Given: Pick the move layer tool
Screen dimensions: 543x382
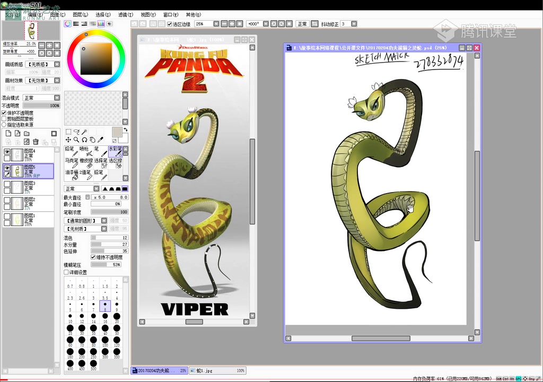Looking at the screenshot, I should point(68,140).
